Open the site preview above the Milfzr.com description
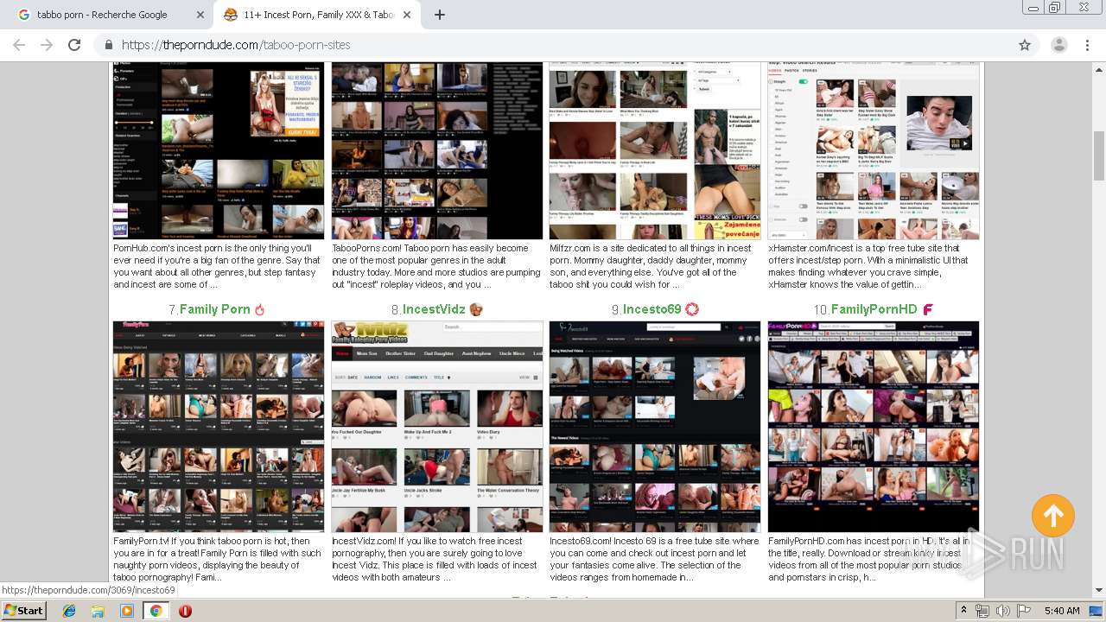The height and width of the screenshot is (622, 1106). pos(655,150)
